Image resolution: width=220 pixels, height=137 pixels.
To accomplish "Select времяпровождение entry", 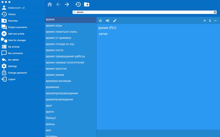I will (x=71, y=99).
